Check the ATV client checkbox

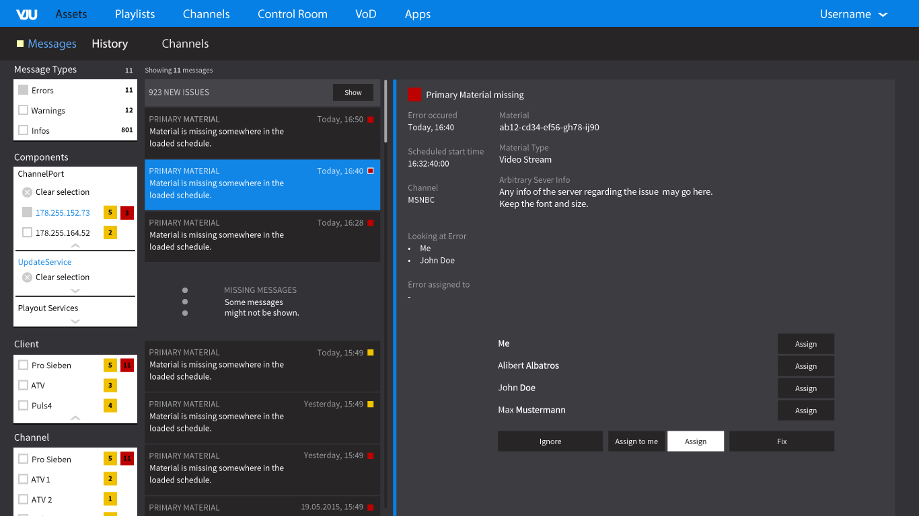point(24,386)
